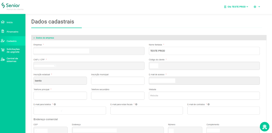Click the settings gear icon
This screenshot has width=272, height=133.
255,7
